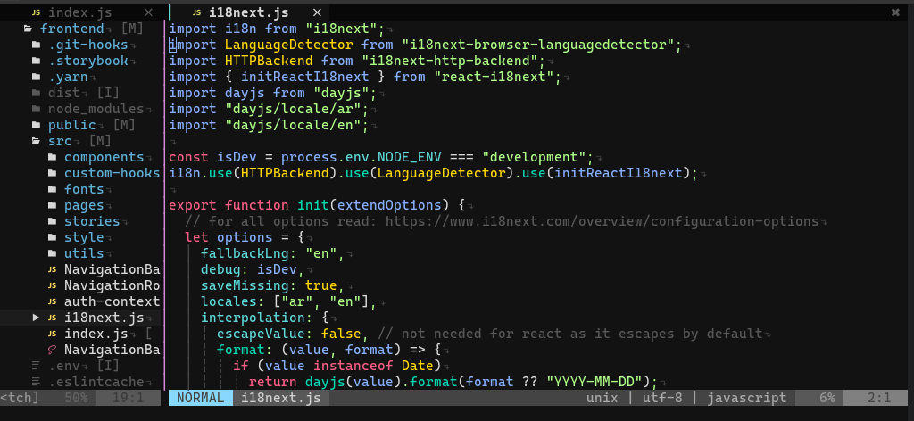Select the i18next.js tab
This screenshot has width=914, height=421.
coord(248,12)
